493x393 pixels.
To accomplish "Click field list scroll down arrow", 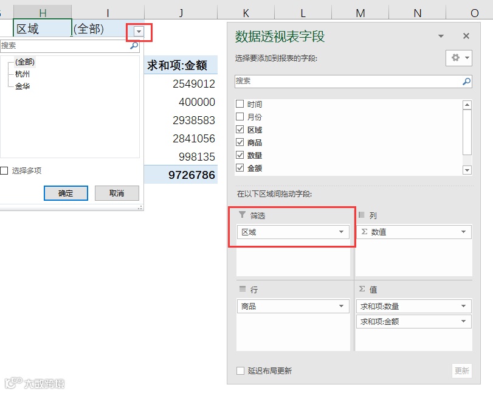I will [x=467, y=170].
